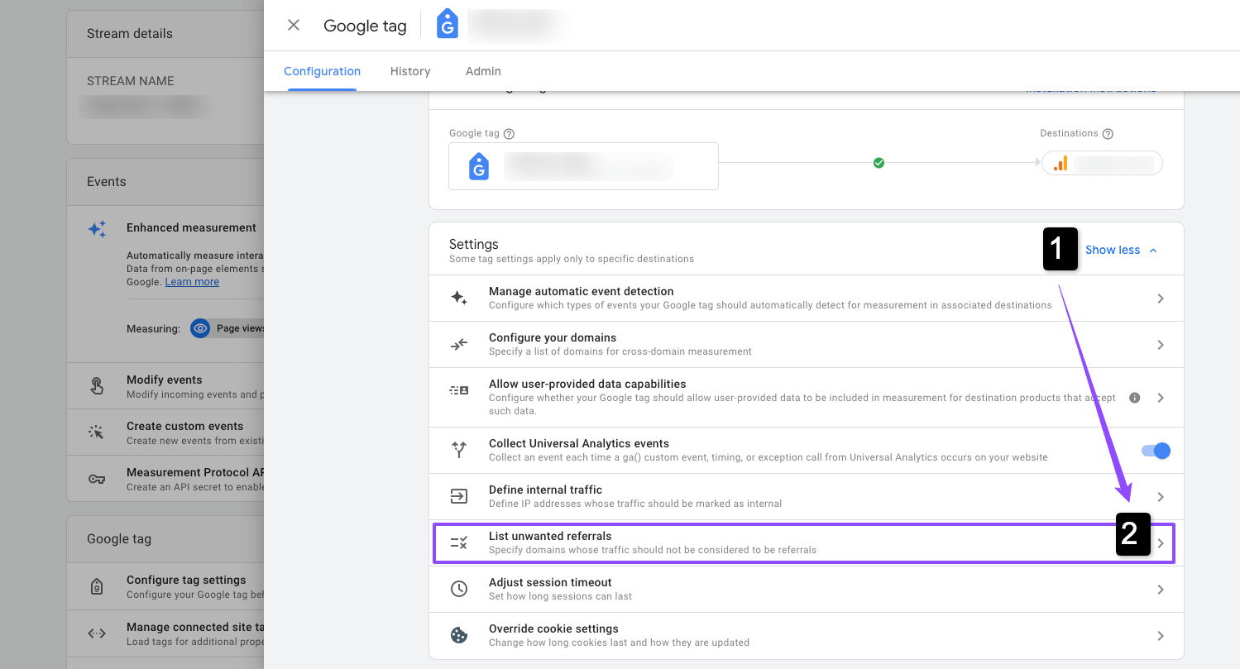Click the Google tag card icon

coord(479,166)
